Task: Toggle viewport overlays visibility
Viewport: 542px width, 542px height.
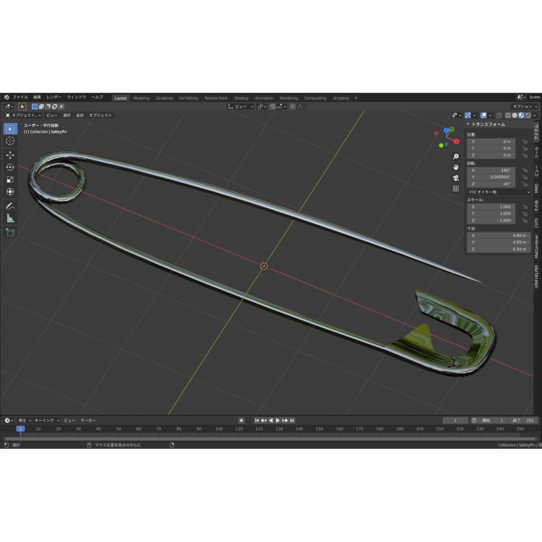Action: point(484,115)
